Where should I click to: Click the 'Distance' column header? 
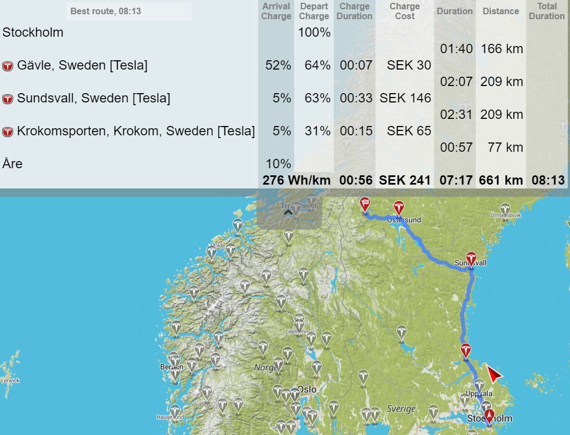click(x=500, y=12)
